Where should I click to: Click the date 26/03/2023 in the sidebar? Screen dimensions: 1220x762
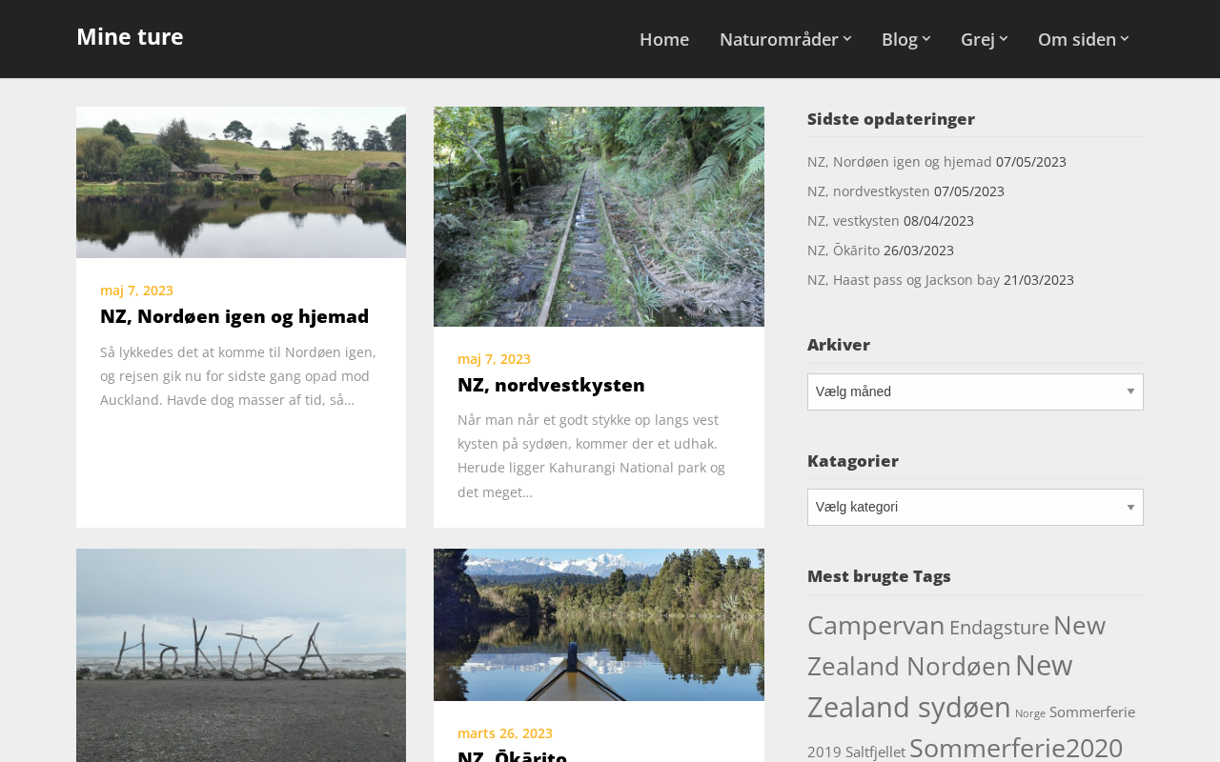click(x=919, y=251)
